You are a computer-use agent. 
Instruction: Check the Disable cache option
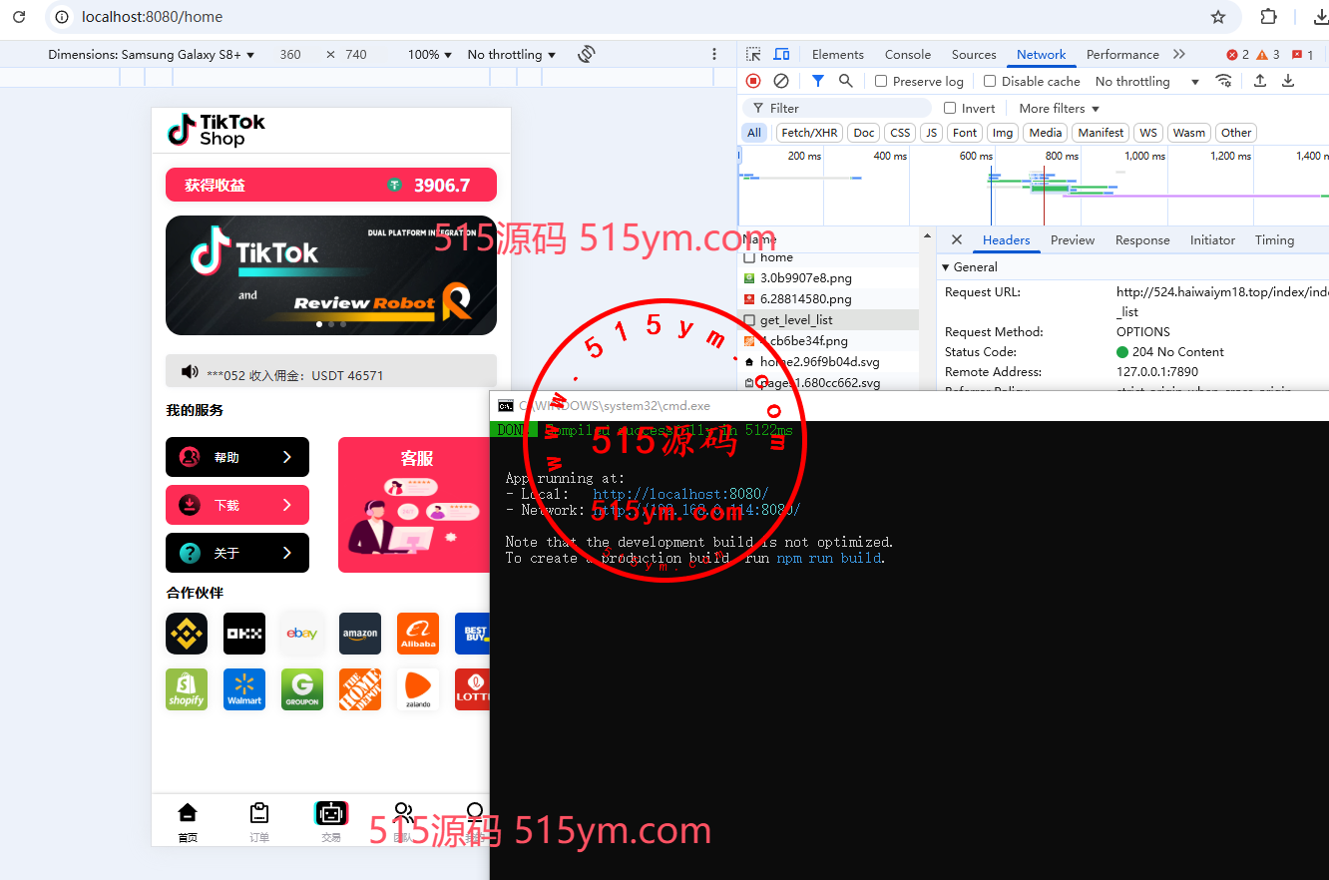pyautogui.click(x=990, y=81)
